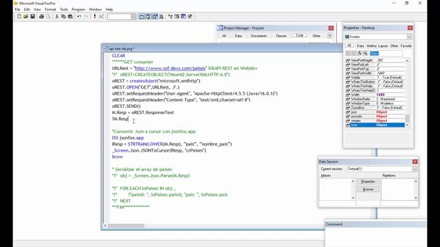The width and height of the screenshot is (440, 247).
Task: Click the Properties button in Data Session
Action: coord(368,182)
